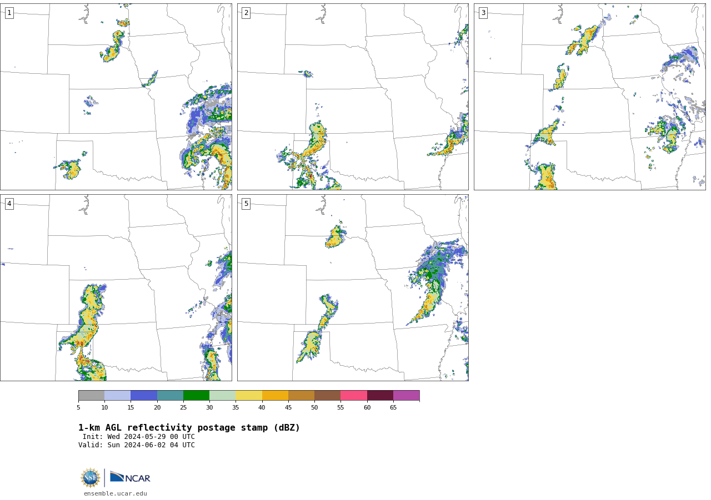Click the colorbar tick label 20
Viewport: 711px width, 500px height.
(x=157, y=408)
